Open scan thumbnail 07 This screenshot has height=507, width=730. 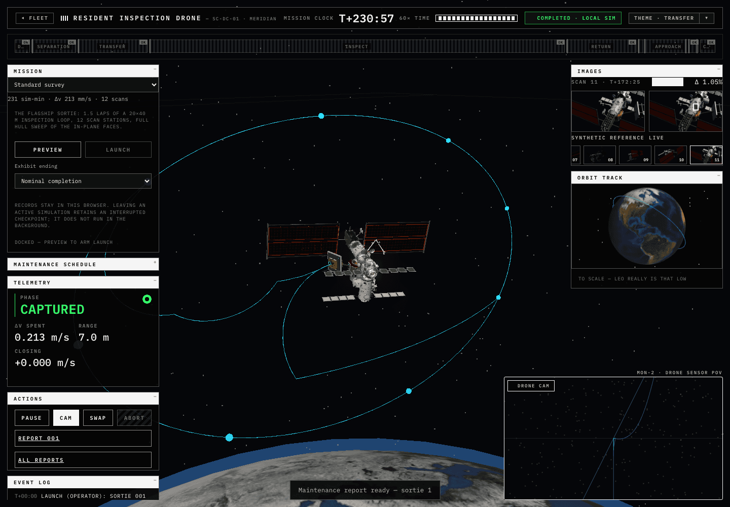click(576, 155)
